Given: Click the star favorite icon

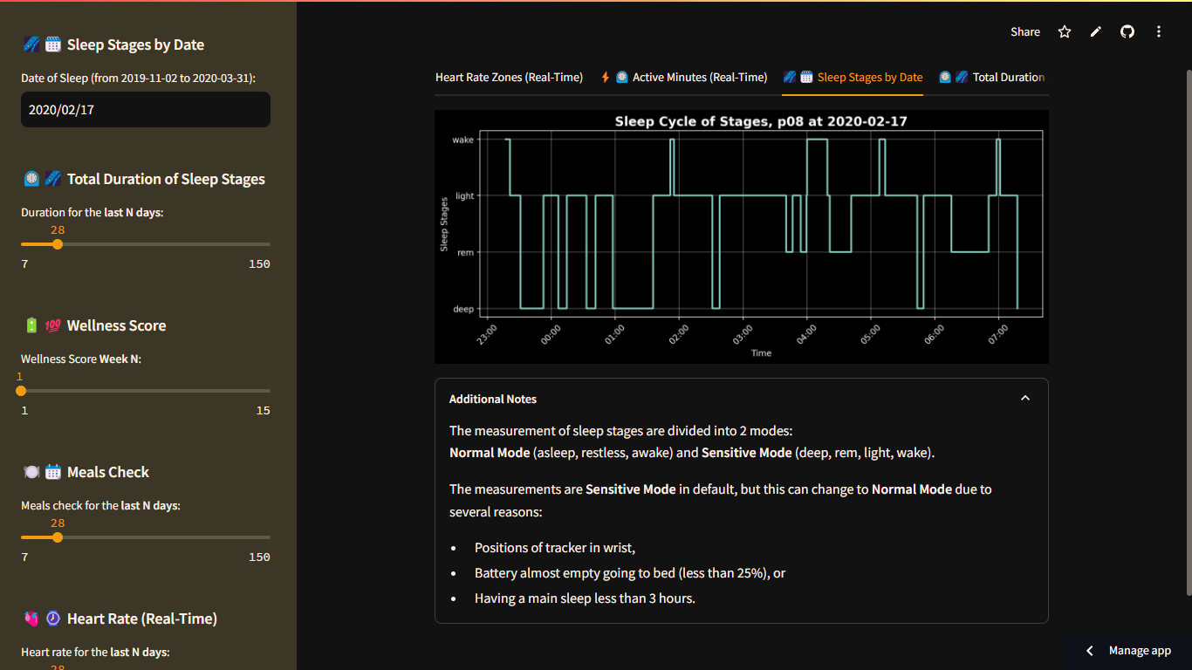Looking at the screenshot, I should 1065,31.
